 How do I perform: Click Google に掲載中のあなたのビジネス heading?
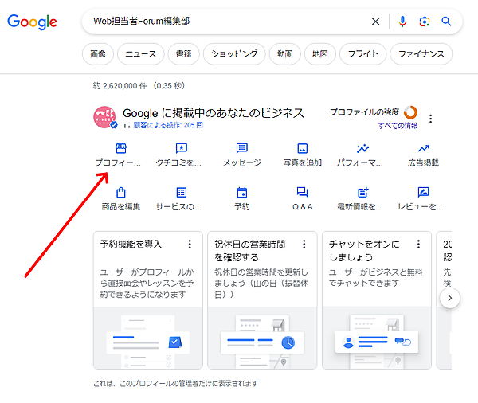click(x=214, y=113)
